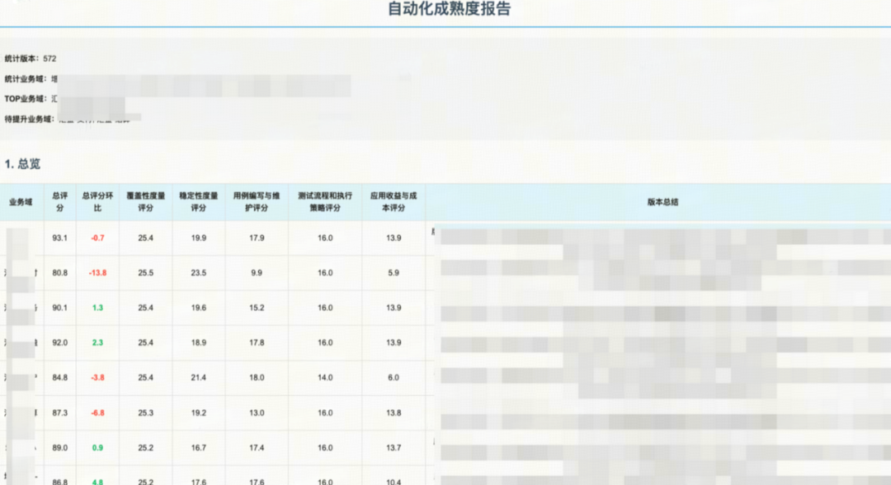The width and height of the screenshot is (891, 485).
Task: Select the total score 89.0 cell
Action: pyautogui.click(x=59, y=448)
